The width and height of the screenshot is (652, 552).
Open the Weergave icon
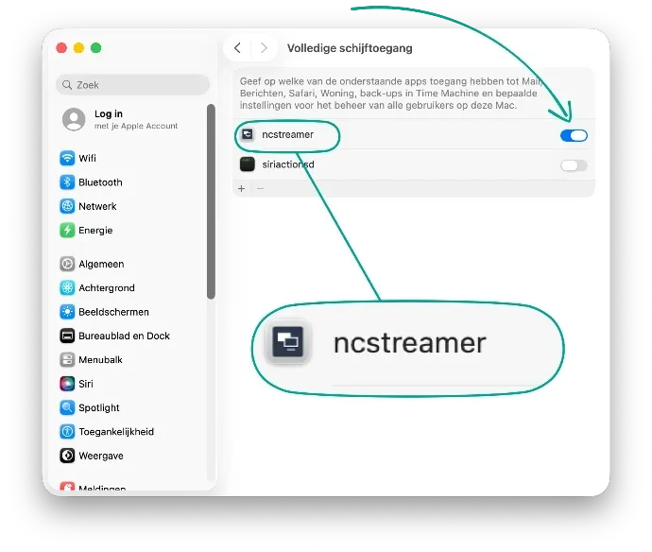click(67, 456)
